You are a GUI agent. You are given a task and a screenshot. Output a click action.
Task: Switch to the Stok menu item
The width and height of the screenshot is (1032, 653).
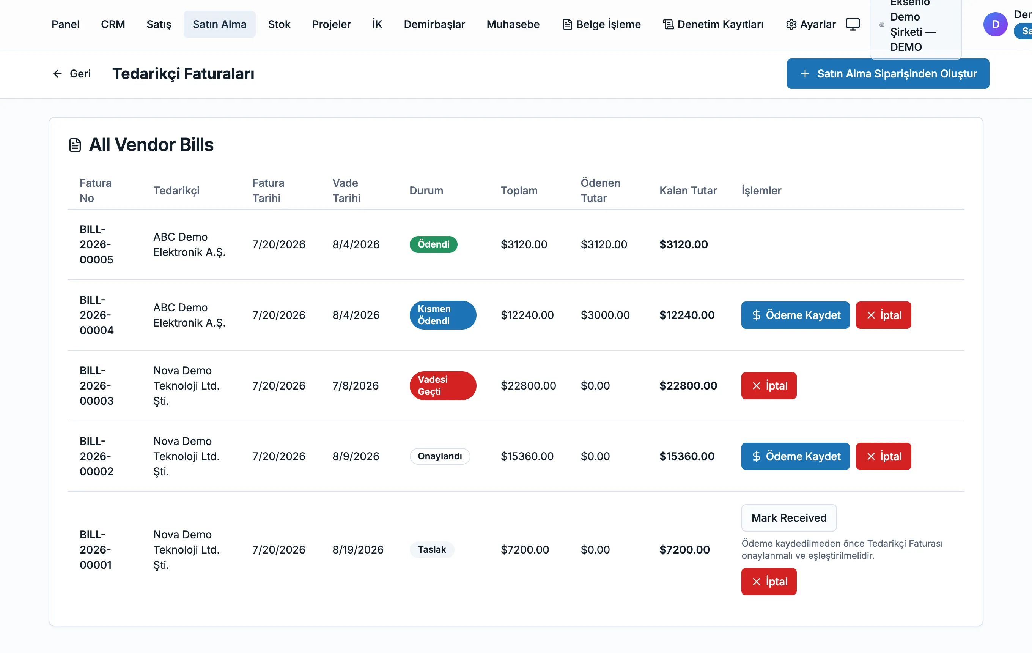(x=279, y=24)
